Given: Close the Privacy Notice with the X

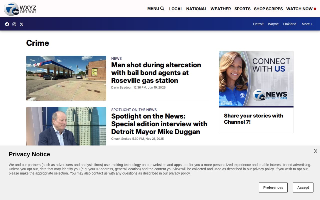Looking at the screenshot, I should click(315, 151).
